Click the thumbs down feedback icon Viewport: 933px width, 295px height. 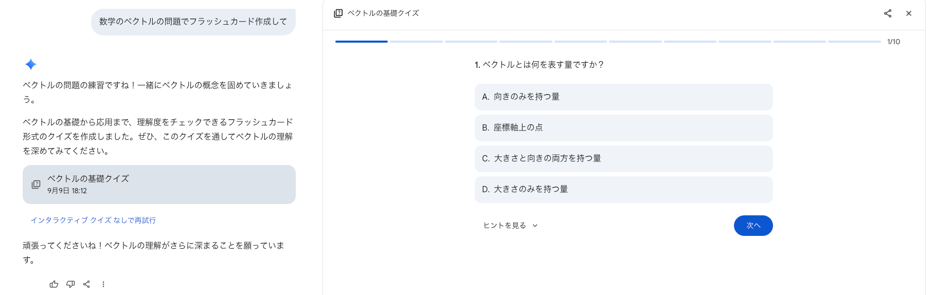70,284
